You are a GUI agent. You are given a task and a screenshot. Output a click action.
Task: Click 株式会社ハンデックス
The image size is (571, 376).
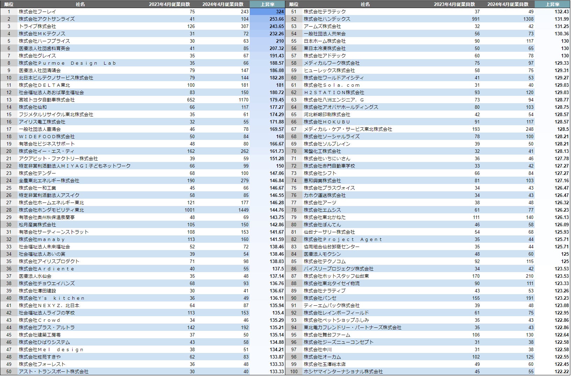point(327,19)
